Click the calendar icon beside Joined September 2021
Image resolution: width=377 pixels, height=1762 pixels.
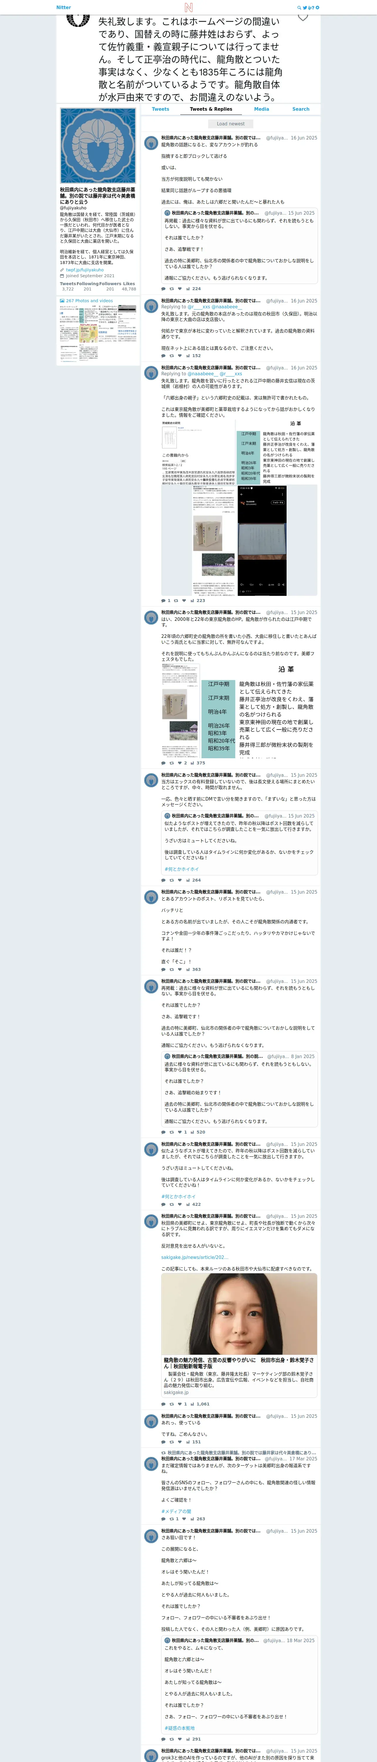click(62, 276)
